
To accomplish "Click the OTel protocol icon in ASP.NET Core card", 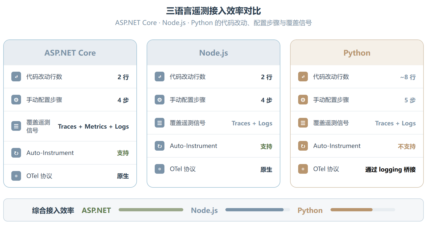I will [16, 176].
